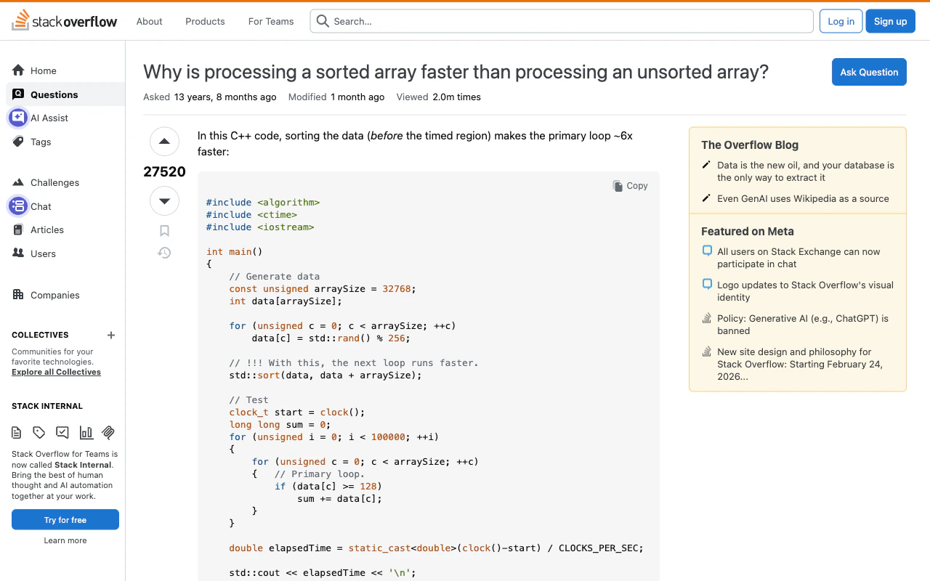
Task: Click the document icon under Stack Internal
Action: [x=17, y=433]
